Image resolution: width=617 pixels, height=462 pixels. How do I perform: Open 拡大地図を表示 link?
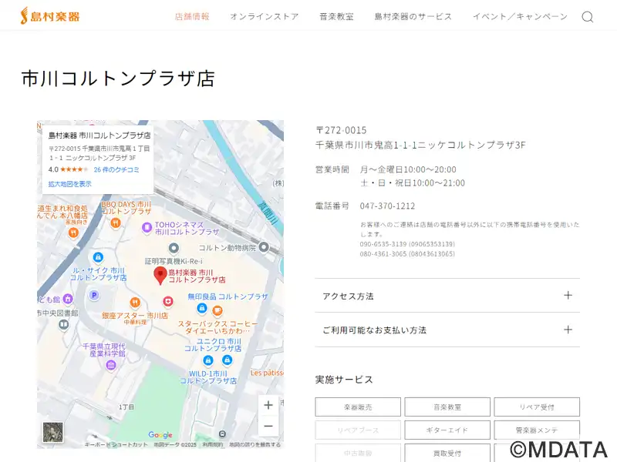(69, 184)
